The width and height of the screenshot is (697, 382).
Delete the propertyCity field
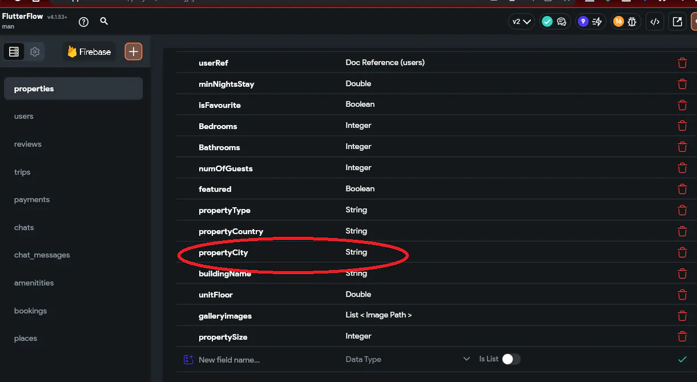tap(682, 252)
